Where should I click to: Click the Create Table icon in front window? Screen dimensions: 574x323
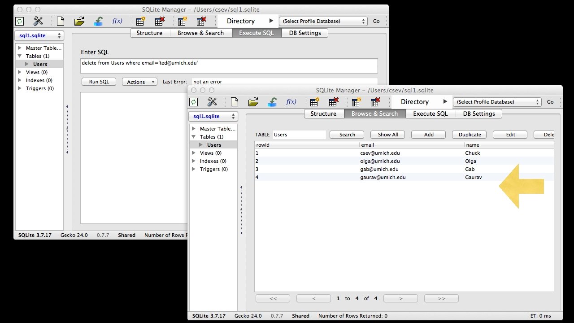tap(314, 102)
